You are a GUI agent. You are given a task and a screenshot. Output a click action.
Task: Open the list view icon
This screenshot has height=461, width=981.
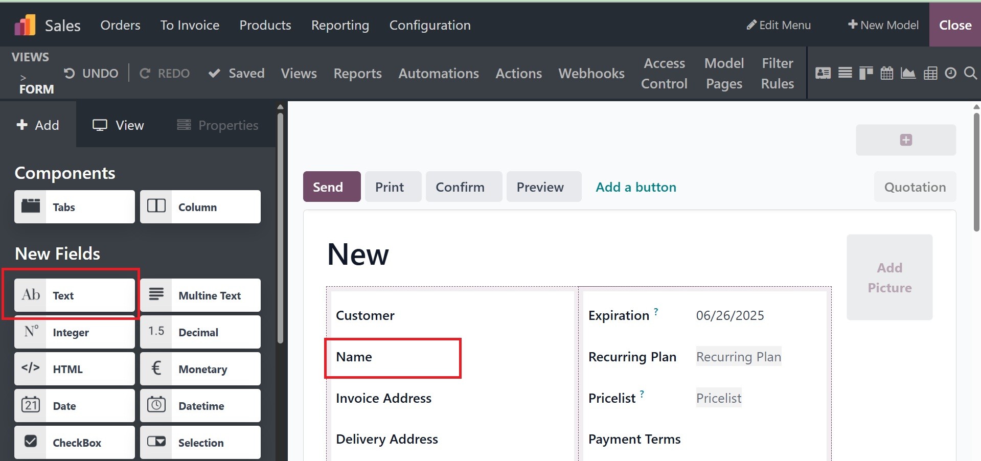pyautogui.click(x=845, y=74)
